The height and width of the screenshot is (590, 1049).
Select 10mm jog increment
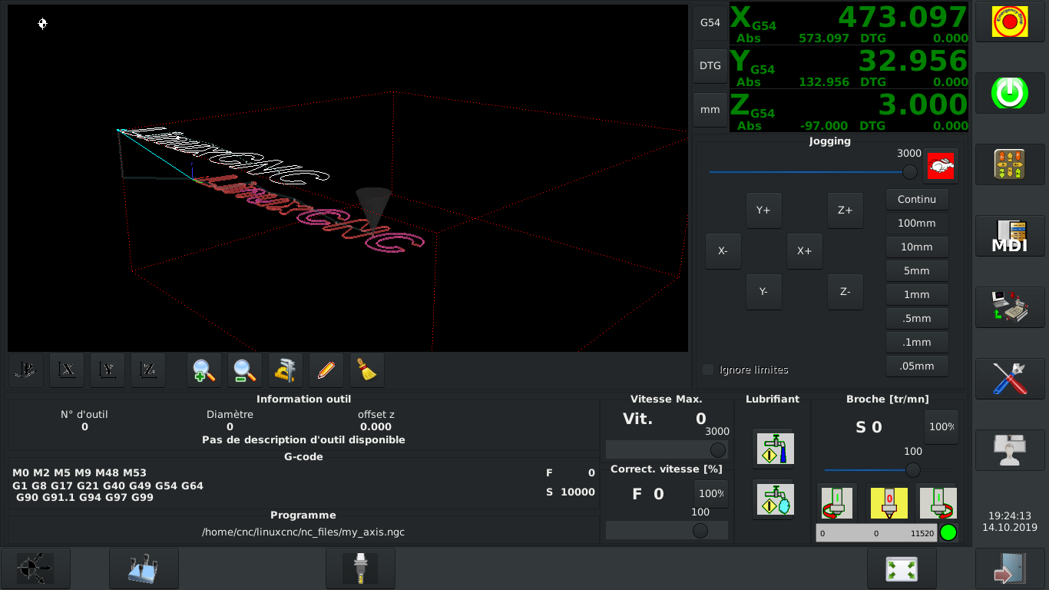(917, 247)
